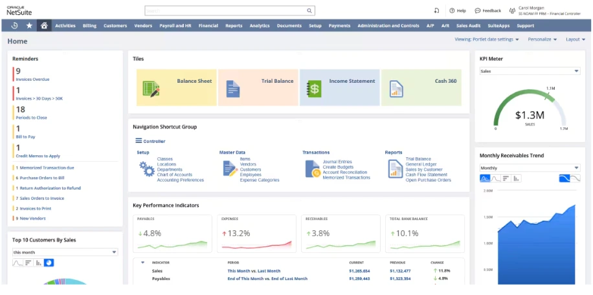
Task: Open the notifications bell icon
Action: (x=436, y=10)
